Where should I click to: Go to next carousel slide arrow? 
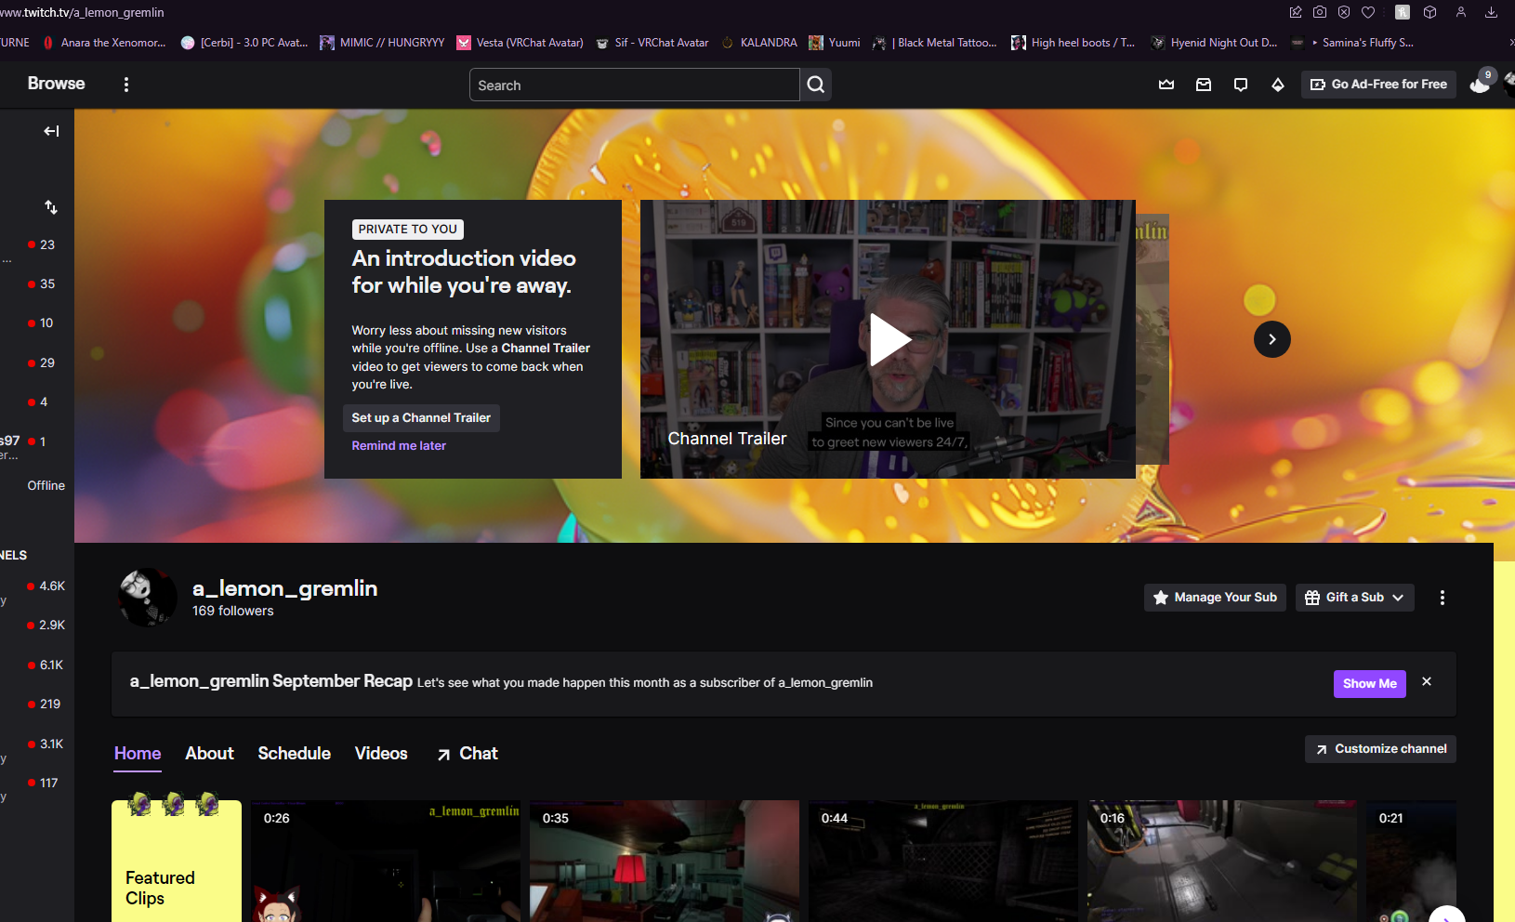tap(1272, 339)
